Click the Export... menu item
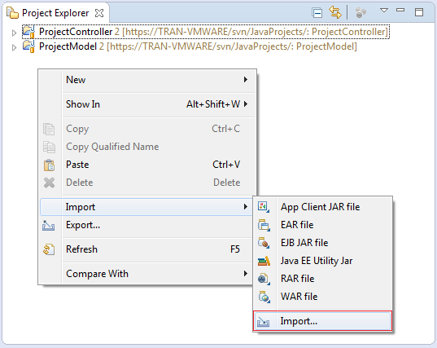This screenshot has height=348, width=437. (x=147, y=225)
